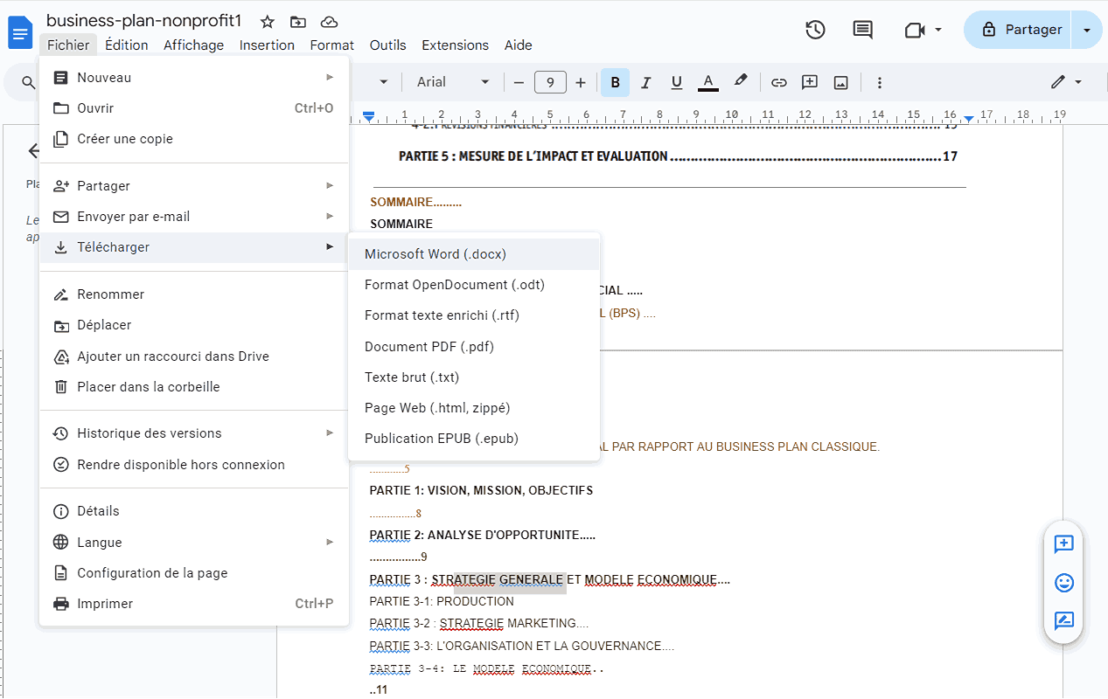
Task: Download as Microsoft Word (.docx)
Action: pyautogui.click(x=474, y=254)
